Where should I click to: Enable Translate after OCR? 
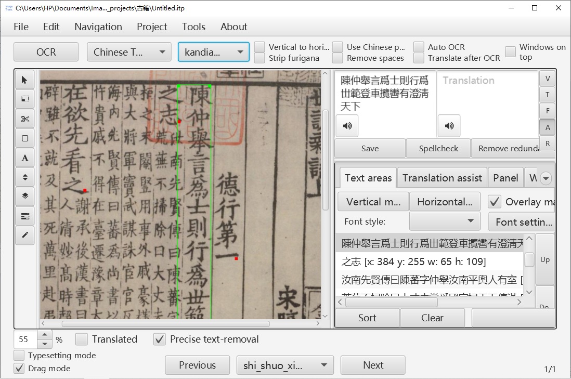419,58
